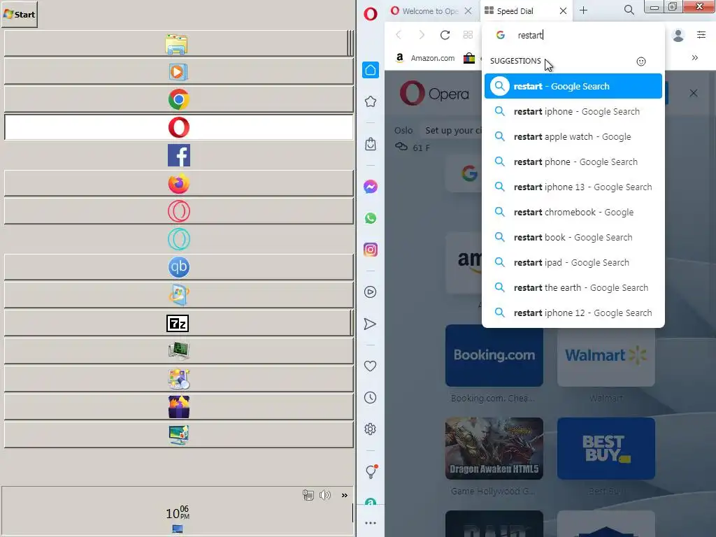Viewport: 716px width, 537px height.
Task: Open Best Buy speed dial tile
Action: 606,448
